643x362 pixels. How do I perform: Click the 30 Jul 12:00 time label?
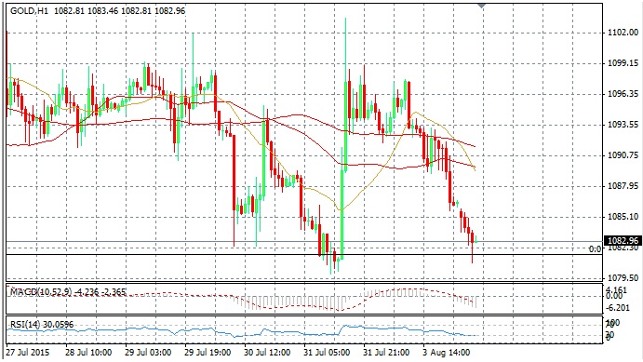267,353
